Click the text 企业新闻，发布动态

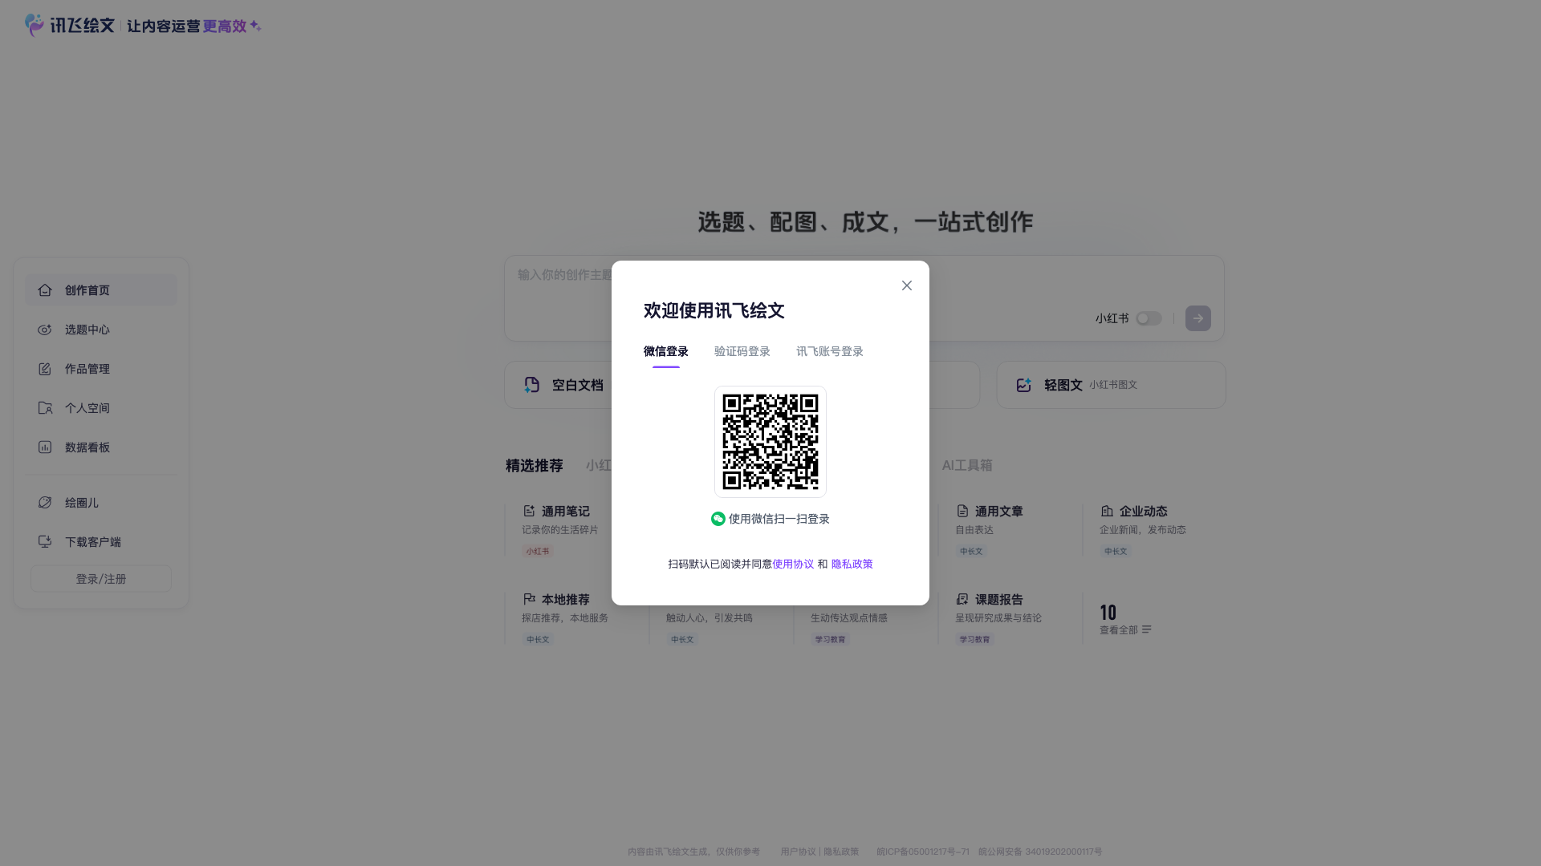click(1143, 530)
